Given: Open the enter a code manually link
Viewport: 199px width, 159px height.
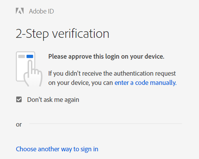Looking at the screenshot, I should click(145, 83).
